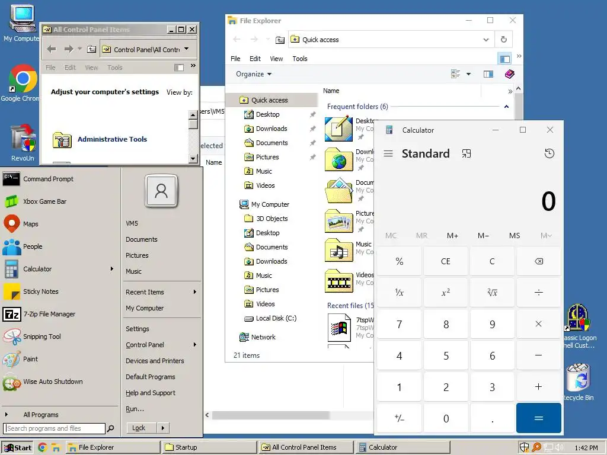
Task: Open File menu in File Explorer
Action: pyautogui.click(x=235, y=59)
